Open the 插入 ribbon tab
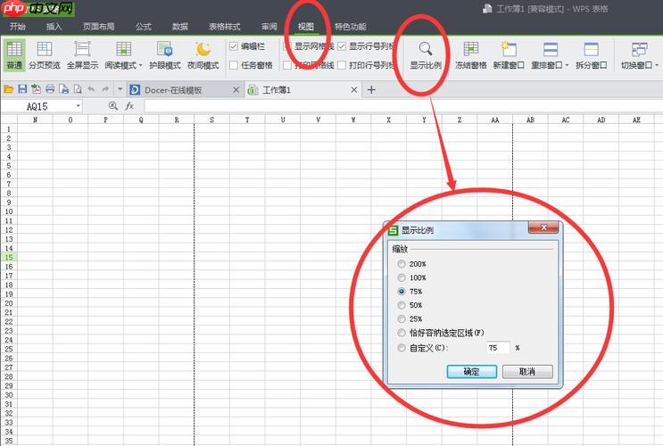663x446 pixels. click(x=54, y=27)
